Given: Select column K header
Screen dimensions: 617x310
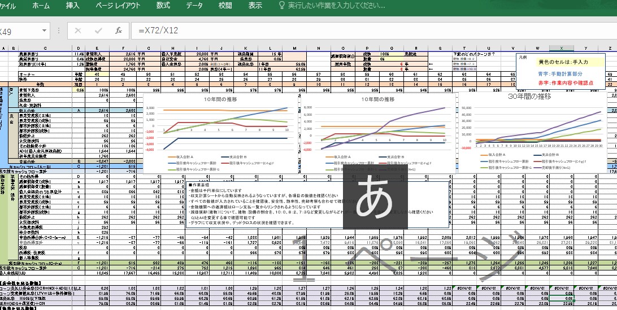Looking at the screenshot, I should [x=246, y=48].
